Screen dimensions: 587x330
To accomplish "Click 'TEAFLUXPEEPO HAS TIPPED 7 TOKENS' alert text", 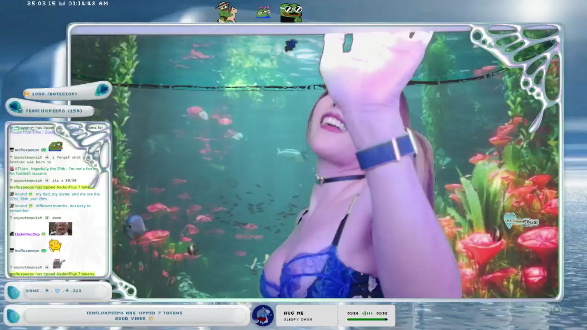I will pyautogui.click(x=134, y=313).
